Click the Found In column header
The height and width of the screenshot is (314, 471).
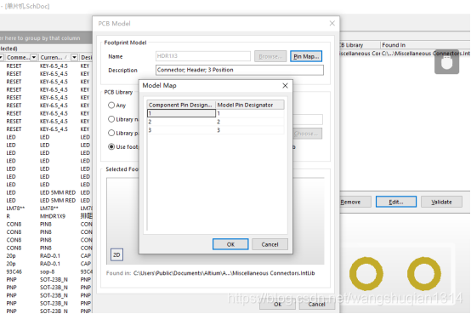click(x=425, y=45)
